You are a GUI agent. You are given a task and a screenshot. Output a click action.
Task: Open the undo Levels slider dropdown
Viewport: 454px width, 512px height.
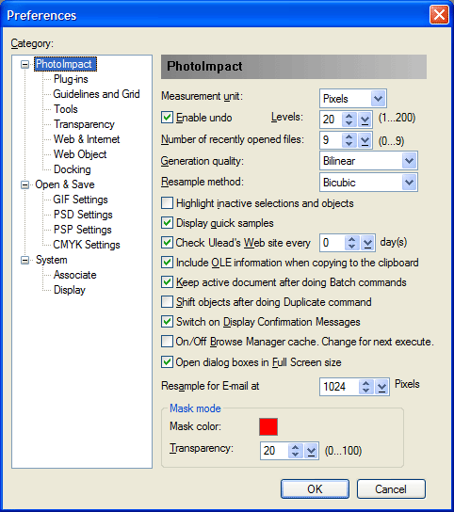point(365,120)
